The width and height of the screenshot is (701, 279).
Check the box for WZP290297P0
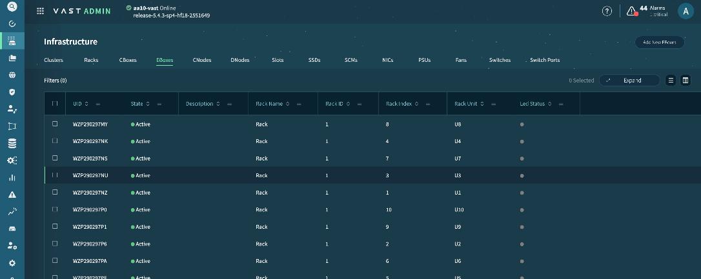pos(55,209)
